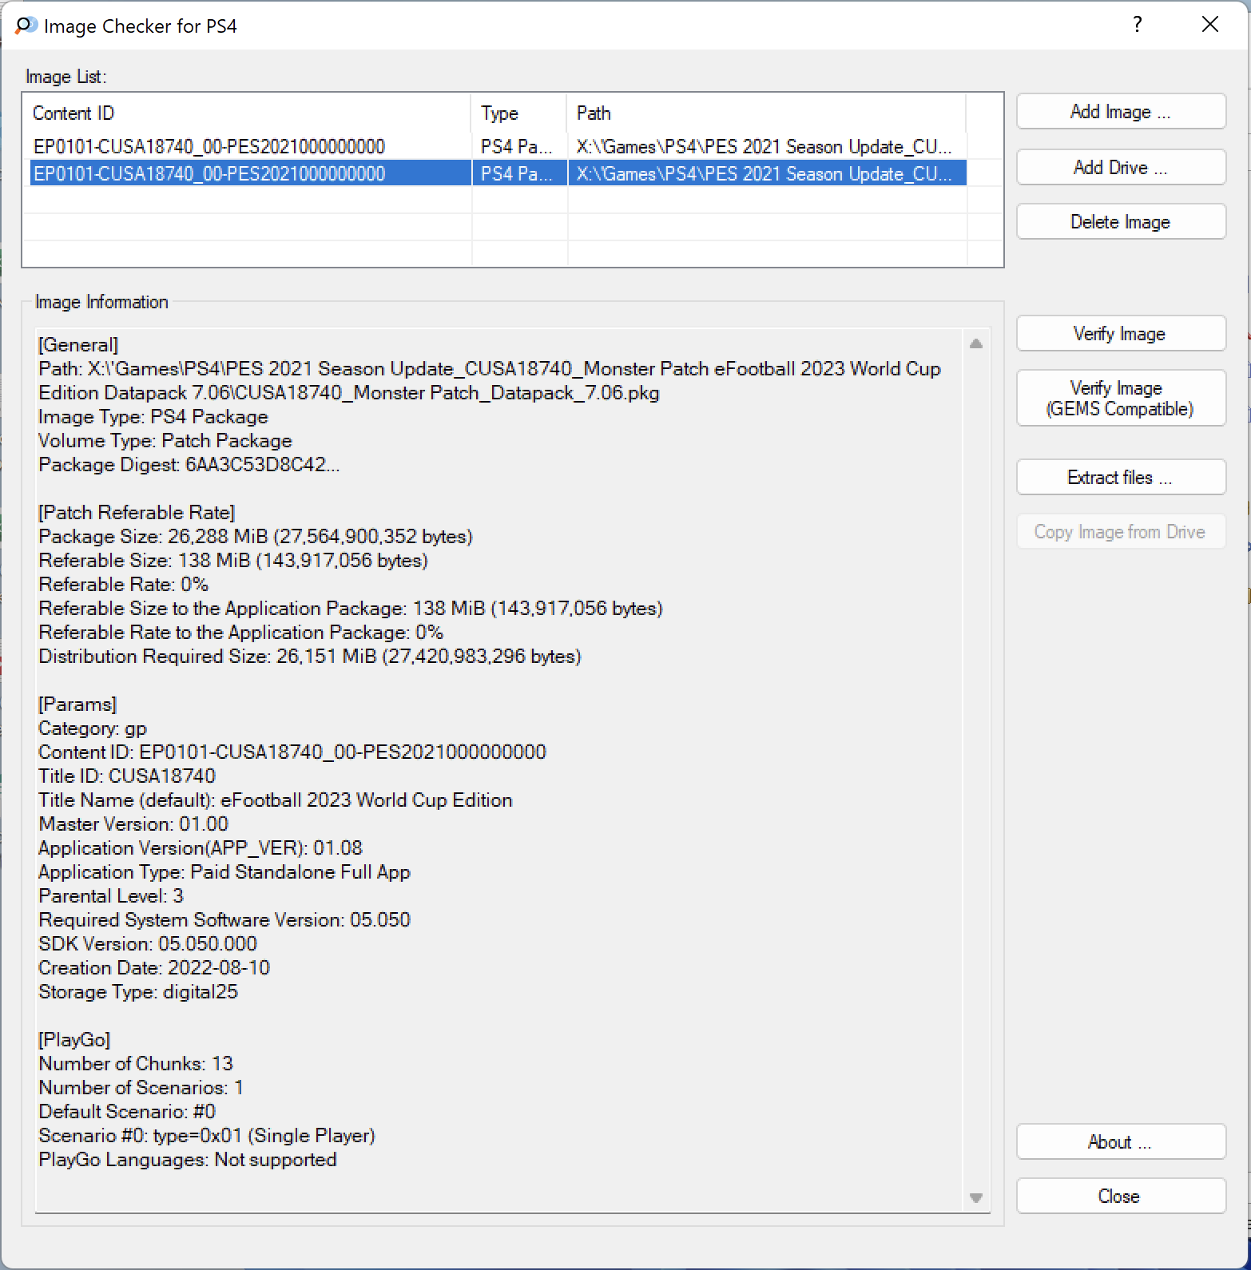The width and height of the screenshot is (1251, 1270).
Task: Click the Add Drive button
Action: [1121, 167]
